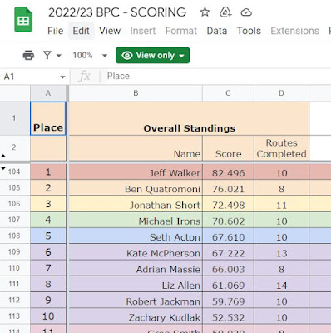
Task: Open the Google Sheets home icon
Action: [23, 20]
